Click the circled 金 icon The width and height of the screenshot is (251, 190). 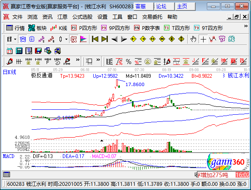coord(148,62)
